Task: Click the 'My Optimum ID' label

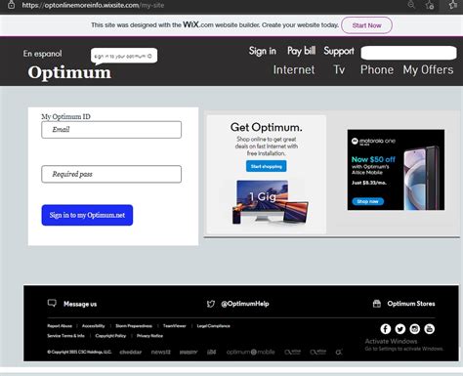Action: point(65,116)
